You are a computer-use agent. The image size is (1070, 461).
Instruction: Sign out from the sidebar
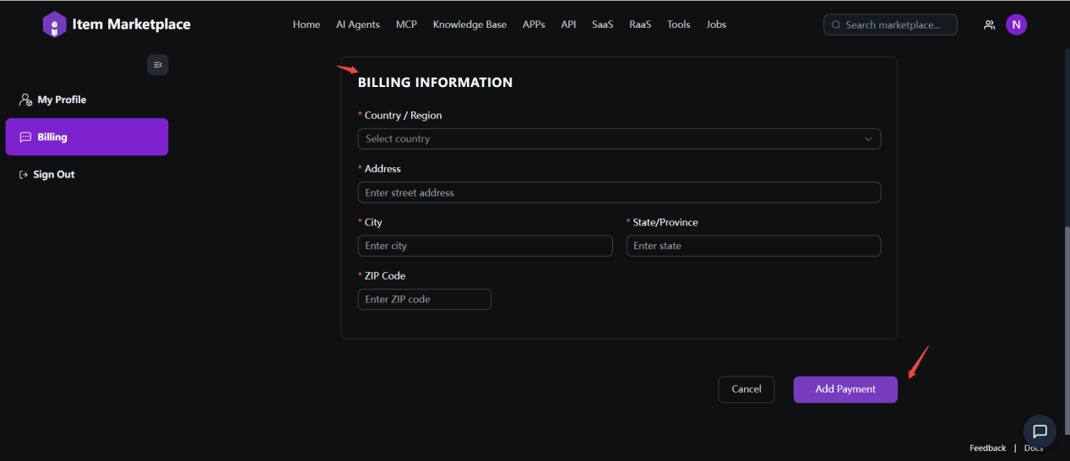[53, 175]
